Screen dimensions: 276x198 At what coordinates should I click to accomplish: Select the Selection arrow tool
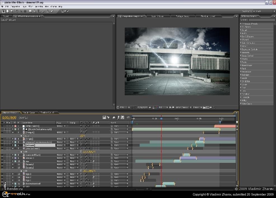(3, 11)
